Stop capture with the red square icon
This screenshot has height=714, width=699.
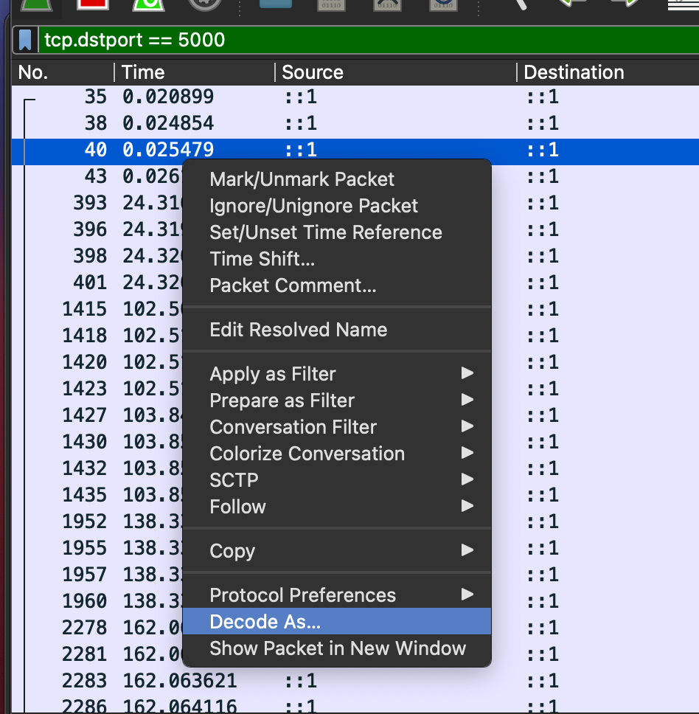coord(93,4)
